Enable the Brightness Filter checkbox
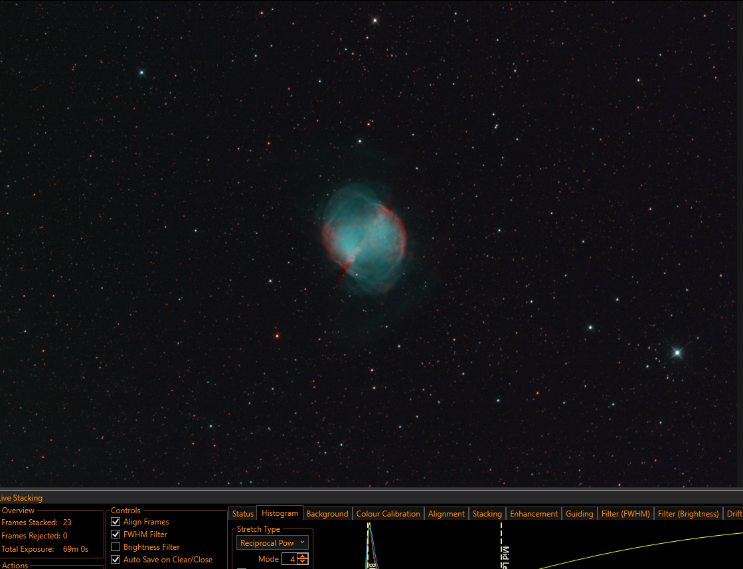This screenshot has width=743, height=569. point(115,547)
